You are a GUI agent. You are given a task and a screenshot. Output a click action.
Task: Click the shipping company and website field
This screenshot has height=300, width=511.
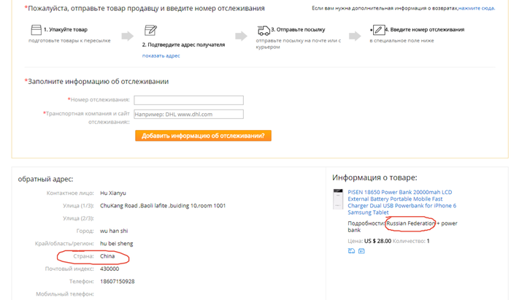pos(188,114)
